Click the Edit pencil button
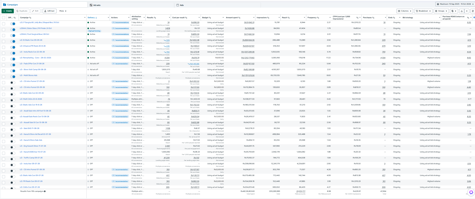The width and height of the screenshot is (475, 199). tap(36, 11)
